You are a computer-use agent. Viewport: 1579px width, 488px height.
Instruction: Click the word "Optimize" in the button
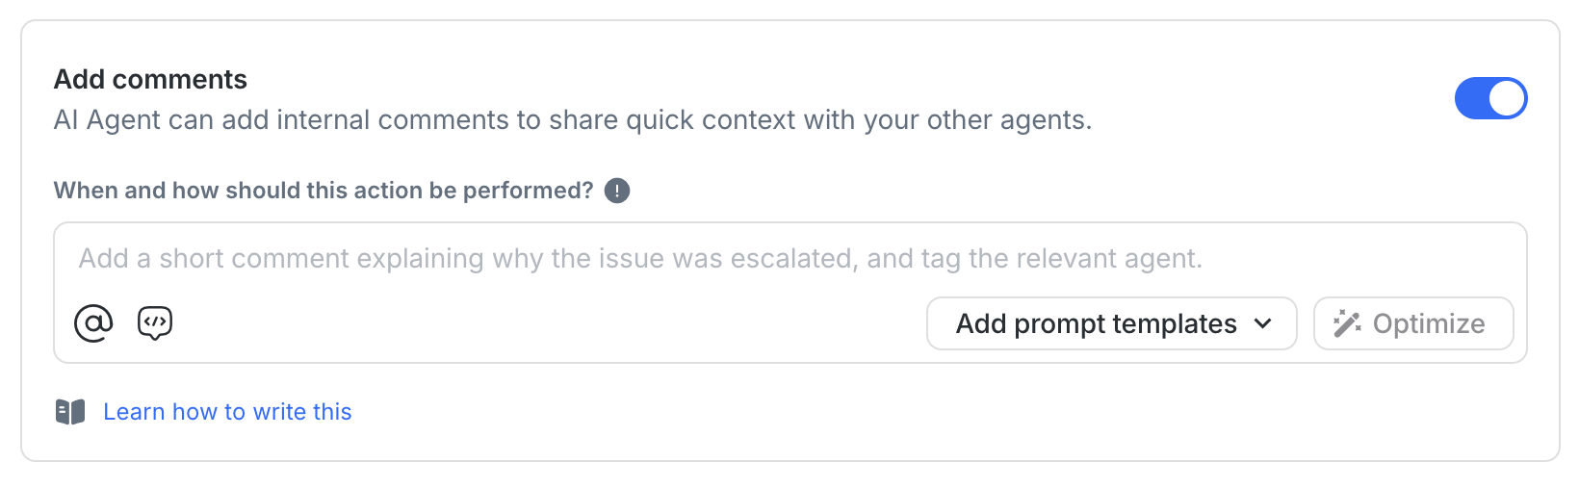pos(1429,323)
